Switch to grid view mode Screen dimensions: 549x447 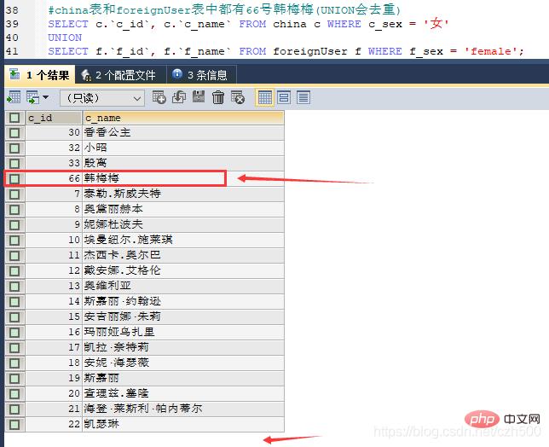click(x=265, y=98)
